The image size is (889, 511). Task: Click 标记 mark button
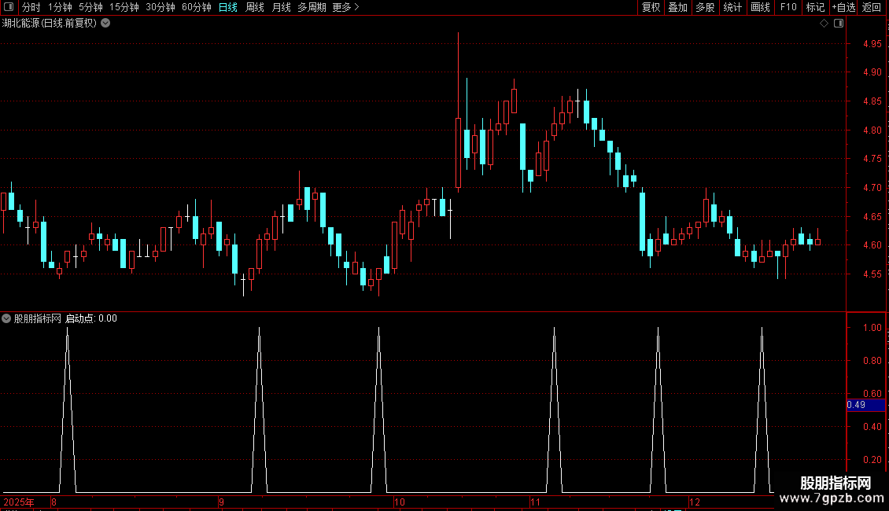tap(815, 7)
